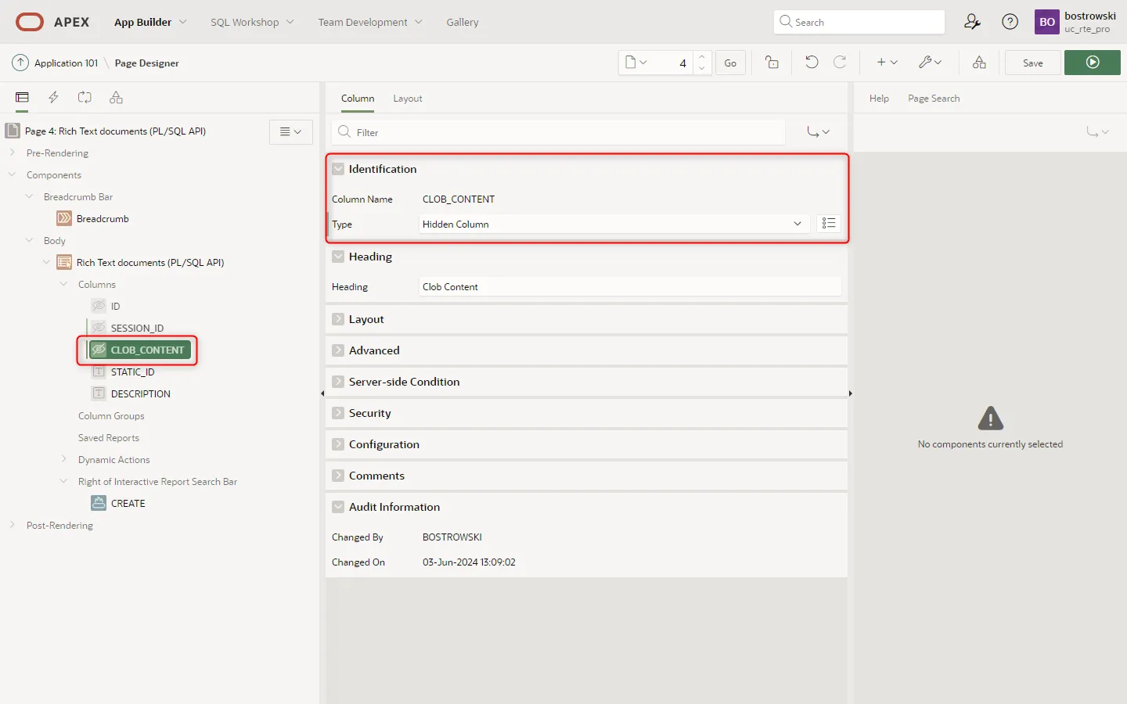Image resolution: width=1127 pixels, height=704 pixels.
Task: Open the administration user-wrench icon
Action: [972, 22]
